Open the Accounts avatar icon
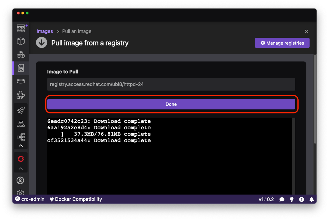The height and width of the screenshot is (220, 329). click(x=20, y=181)
